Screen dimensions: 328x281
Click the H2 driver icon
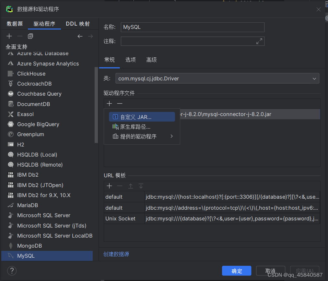click(x=11, y=145)
